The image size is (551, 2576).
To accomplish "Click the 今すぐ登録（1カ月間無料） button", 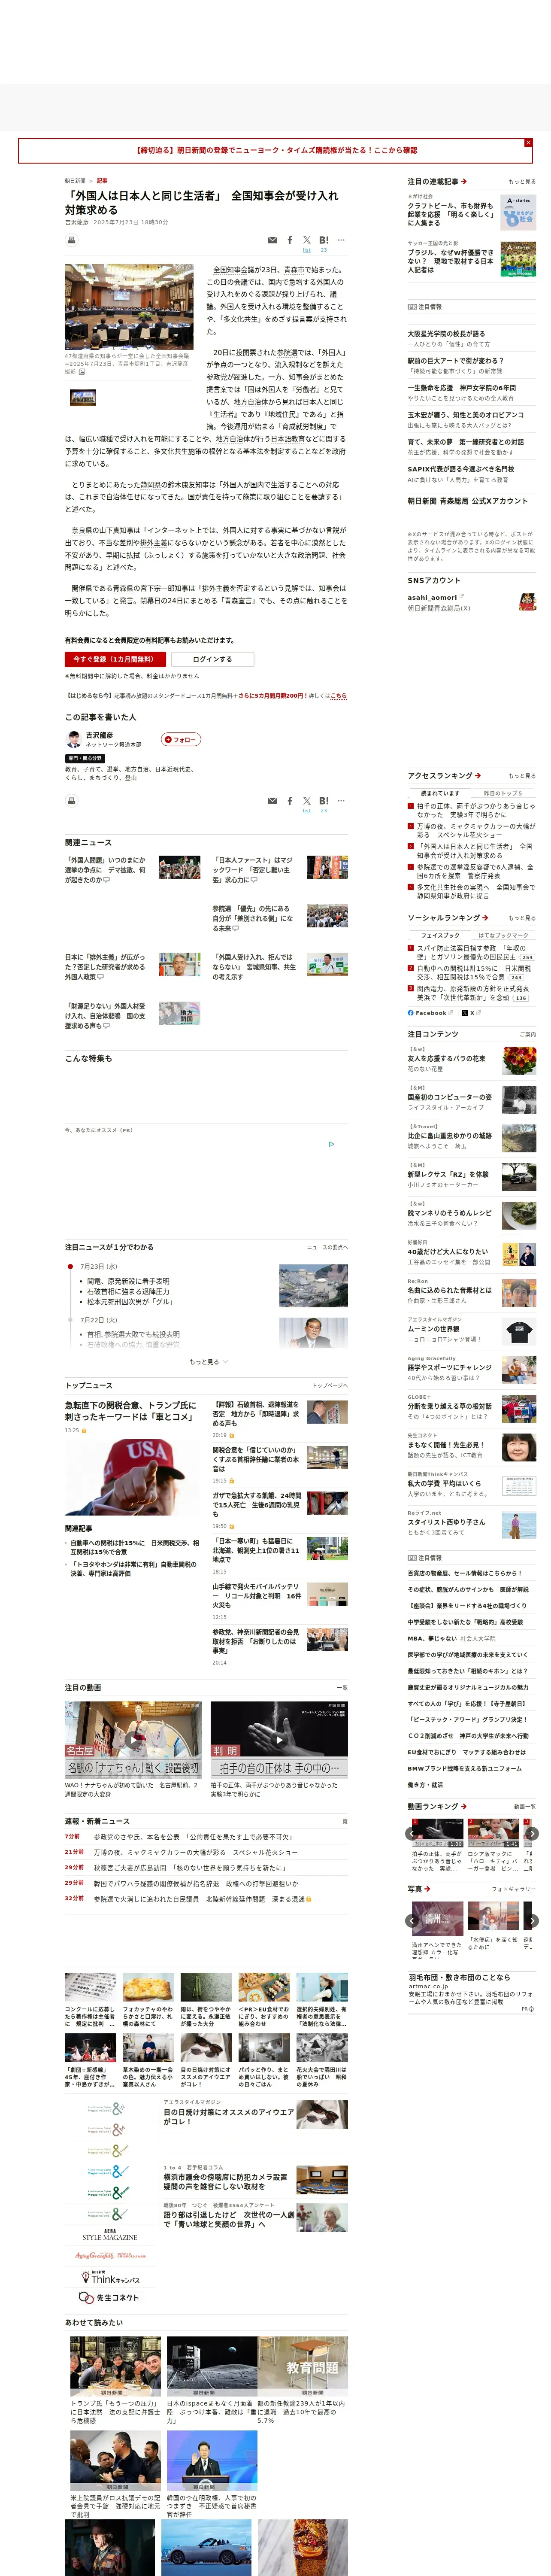I will pyautogui.click(x=114, y=659).
